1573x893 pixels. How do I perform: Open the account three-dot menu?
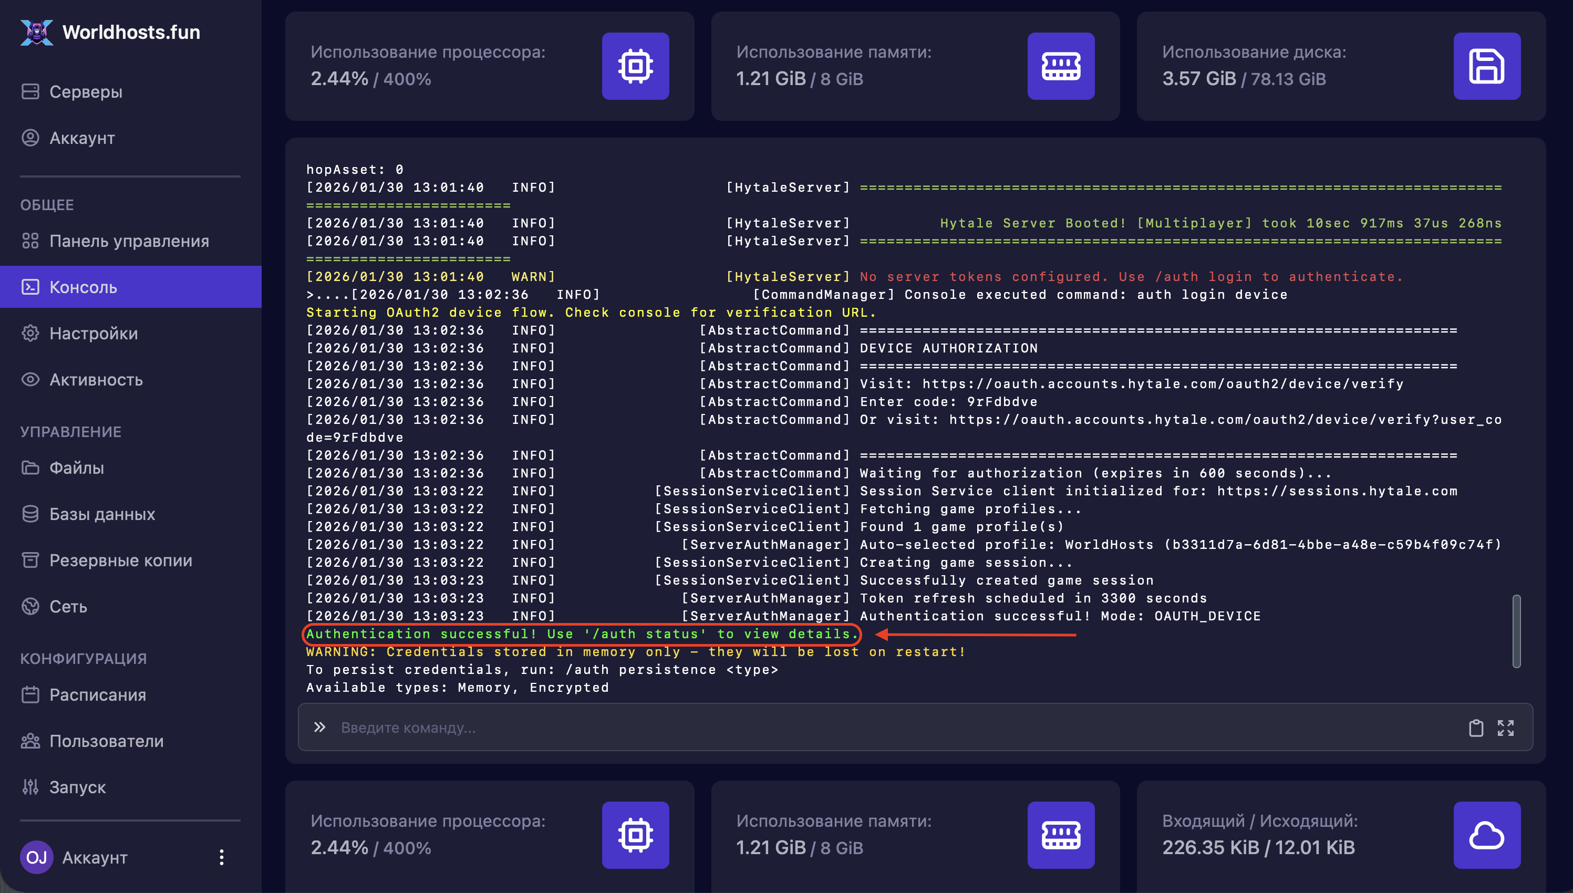(x=221, y=857)
